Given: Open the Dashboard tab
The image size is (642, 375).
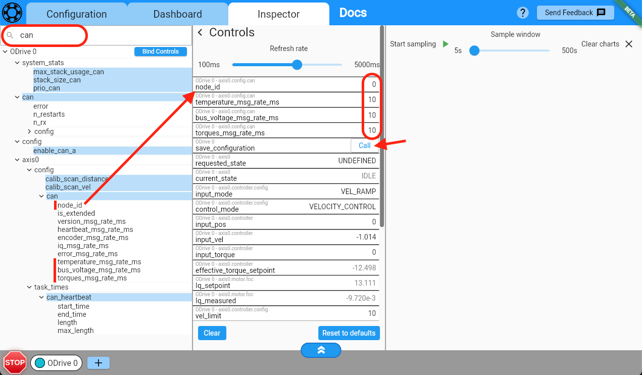Looking at the screenshot, I should (178, 14).
